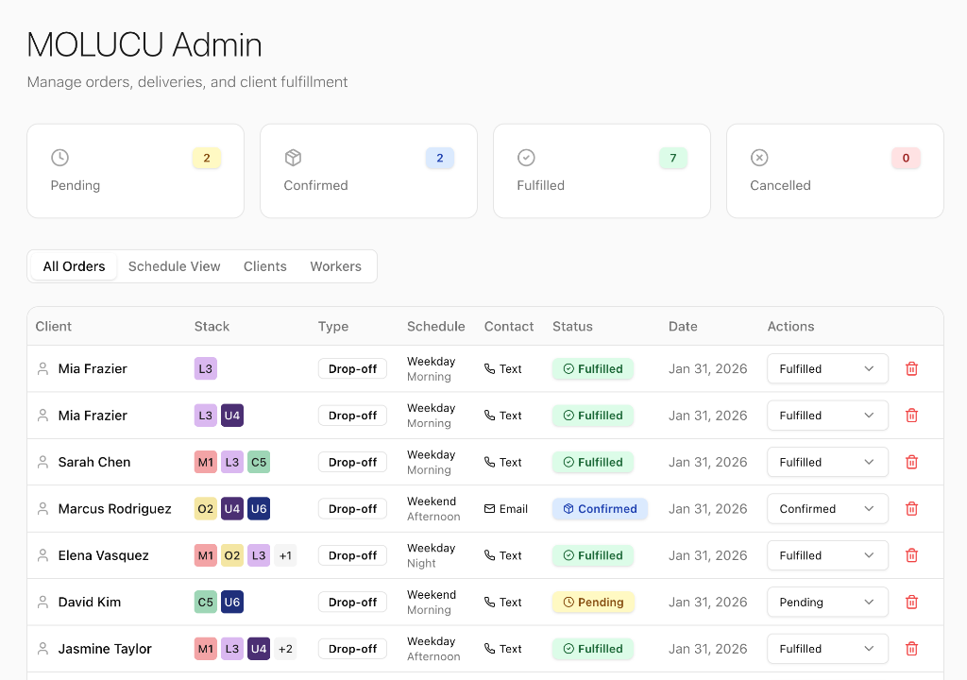The height and width of the screenshot is (680, 967).
Task: Switch to the Schedule View tab
Action: (174, 266)
